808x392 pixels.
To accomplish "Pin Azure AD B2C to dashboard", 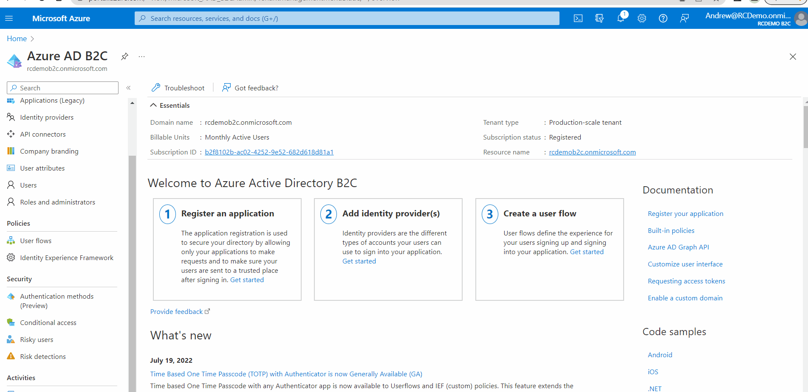I will point(124,56).
